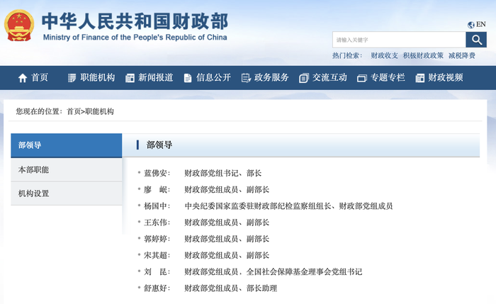This screenshot has height=304, width=496.
Task: Click text 财政部党组书记、部长
Action: coord(223,174)
